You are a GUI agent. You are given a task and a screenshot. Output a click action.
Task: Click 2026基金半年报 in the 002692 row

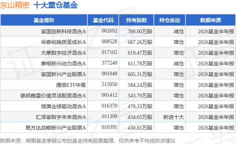[216, 31]
